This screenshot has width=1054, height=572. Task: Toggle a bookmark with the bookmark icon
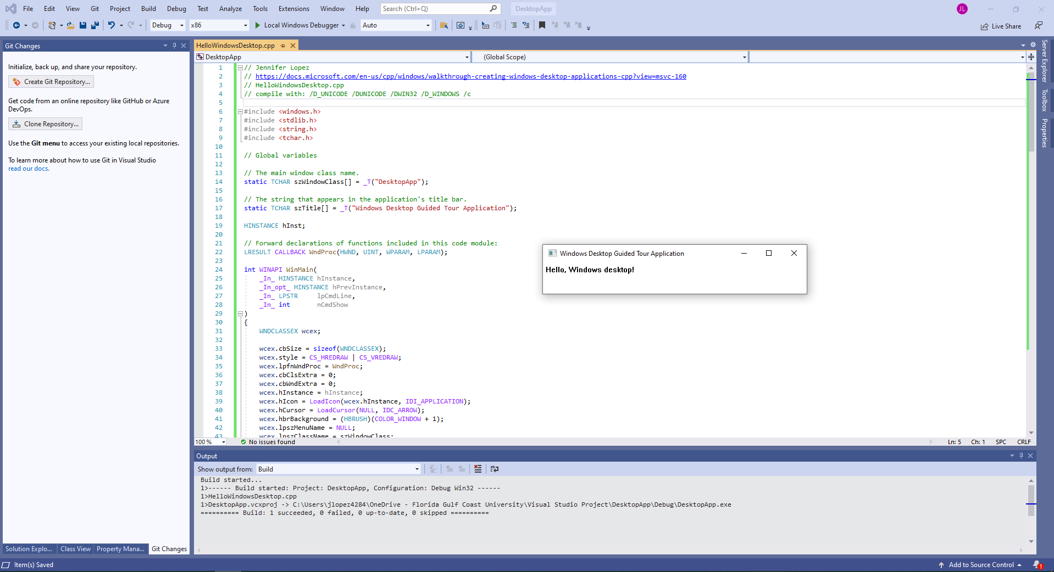[x=542, y=25]
